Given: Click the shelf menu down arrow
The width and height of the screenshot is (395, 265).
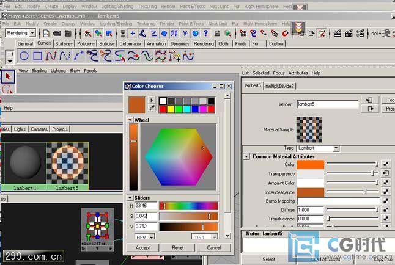Looking at the screenshot, I should pos(10,61).
